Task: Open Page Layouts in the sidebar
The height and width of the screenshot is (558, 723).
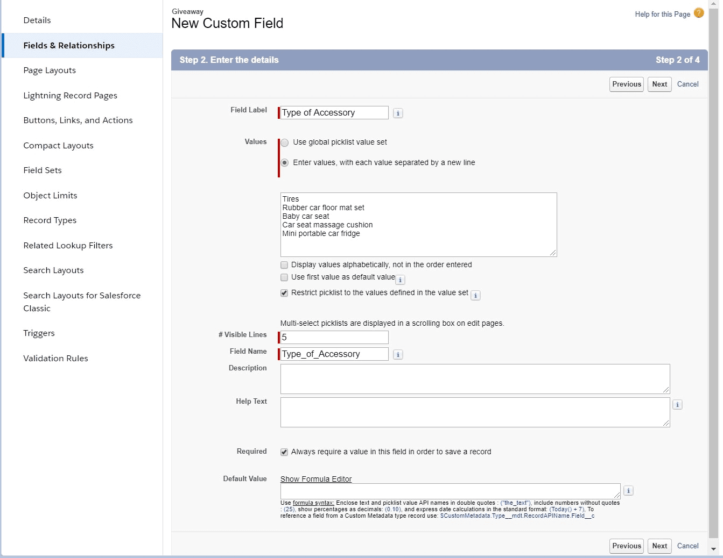Action: coord(49,70)
